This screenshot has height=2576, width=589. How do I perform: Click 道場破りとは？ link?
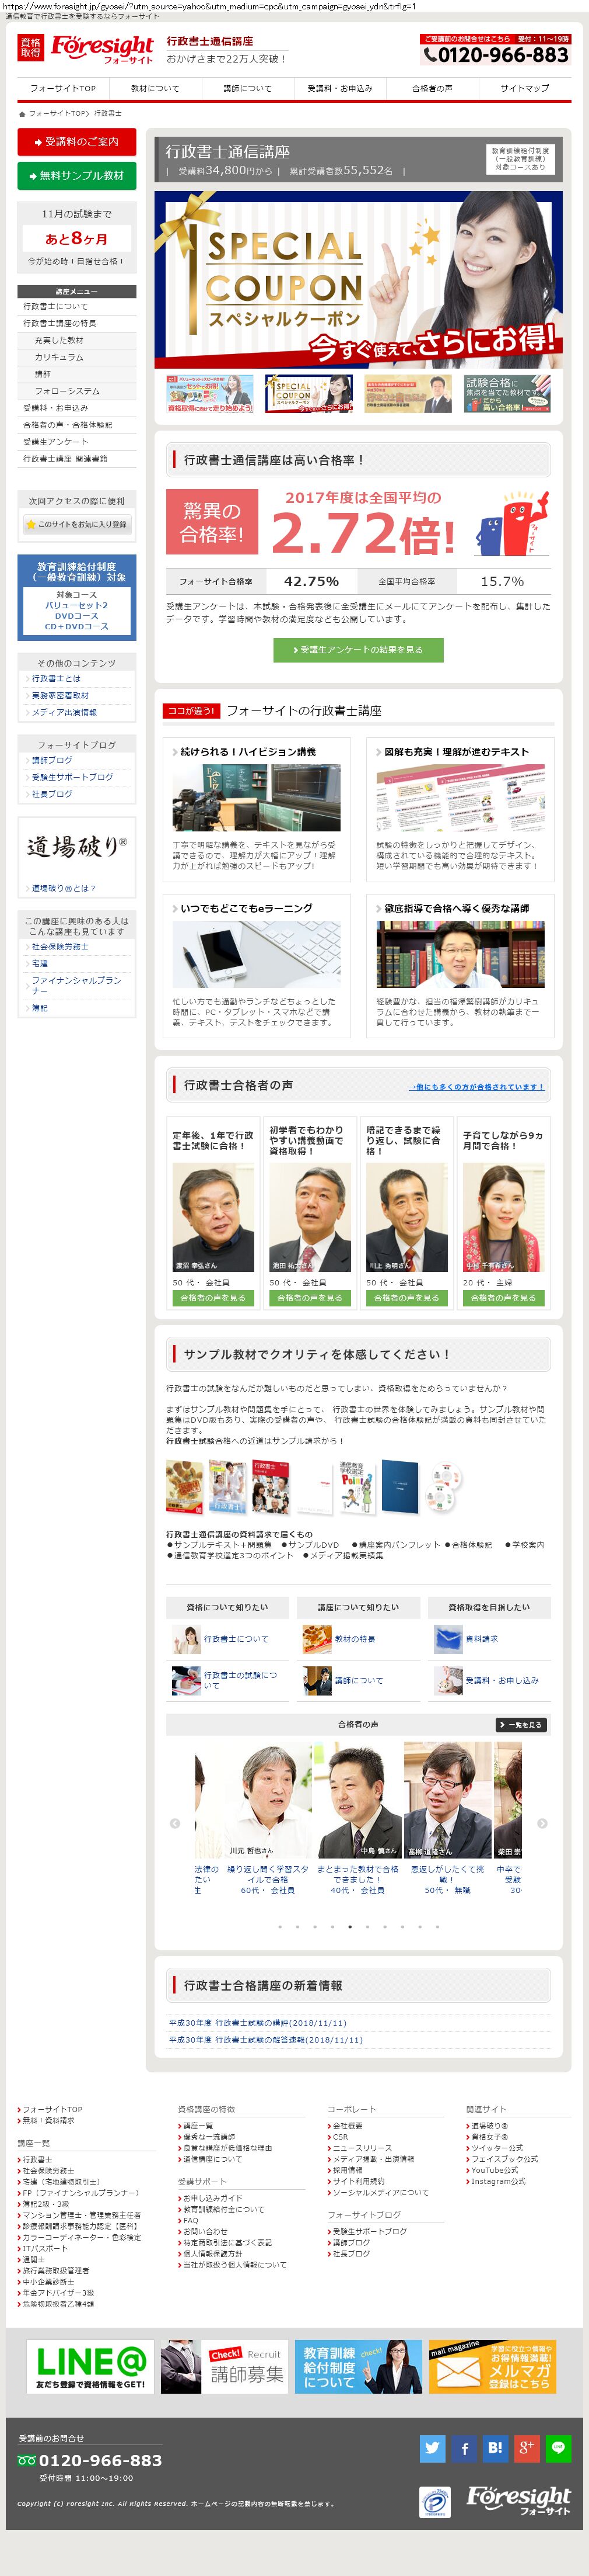click(63, 888)
